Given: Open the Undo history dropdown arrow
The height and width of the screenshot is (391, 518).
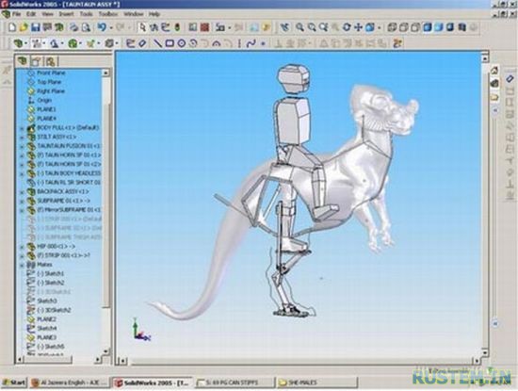Looking at the screenshot, I should (x=111, y=27).
